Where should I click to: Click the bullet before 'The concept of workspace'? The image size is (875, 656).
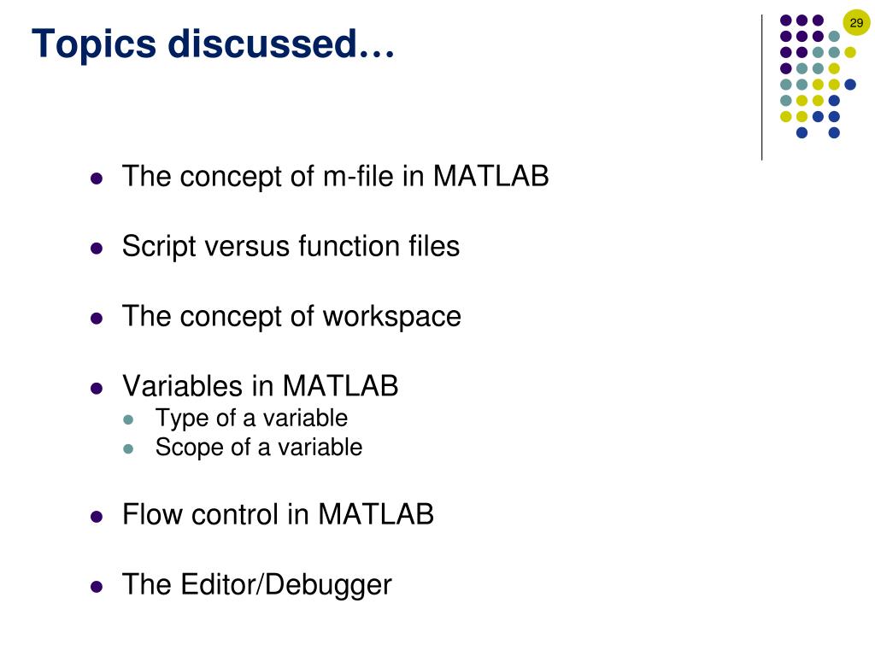tap(97, 319)
